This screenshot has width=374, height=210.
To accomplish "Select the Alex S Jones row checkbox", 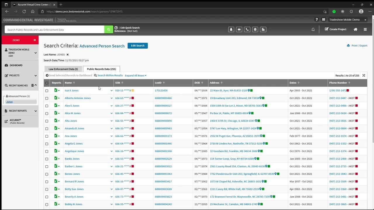I will (47, 106).
